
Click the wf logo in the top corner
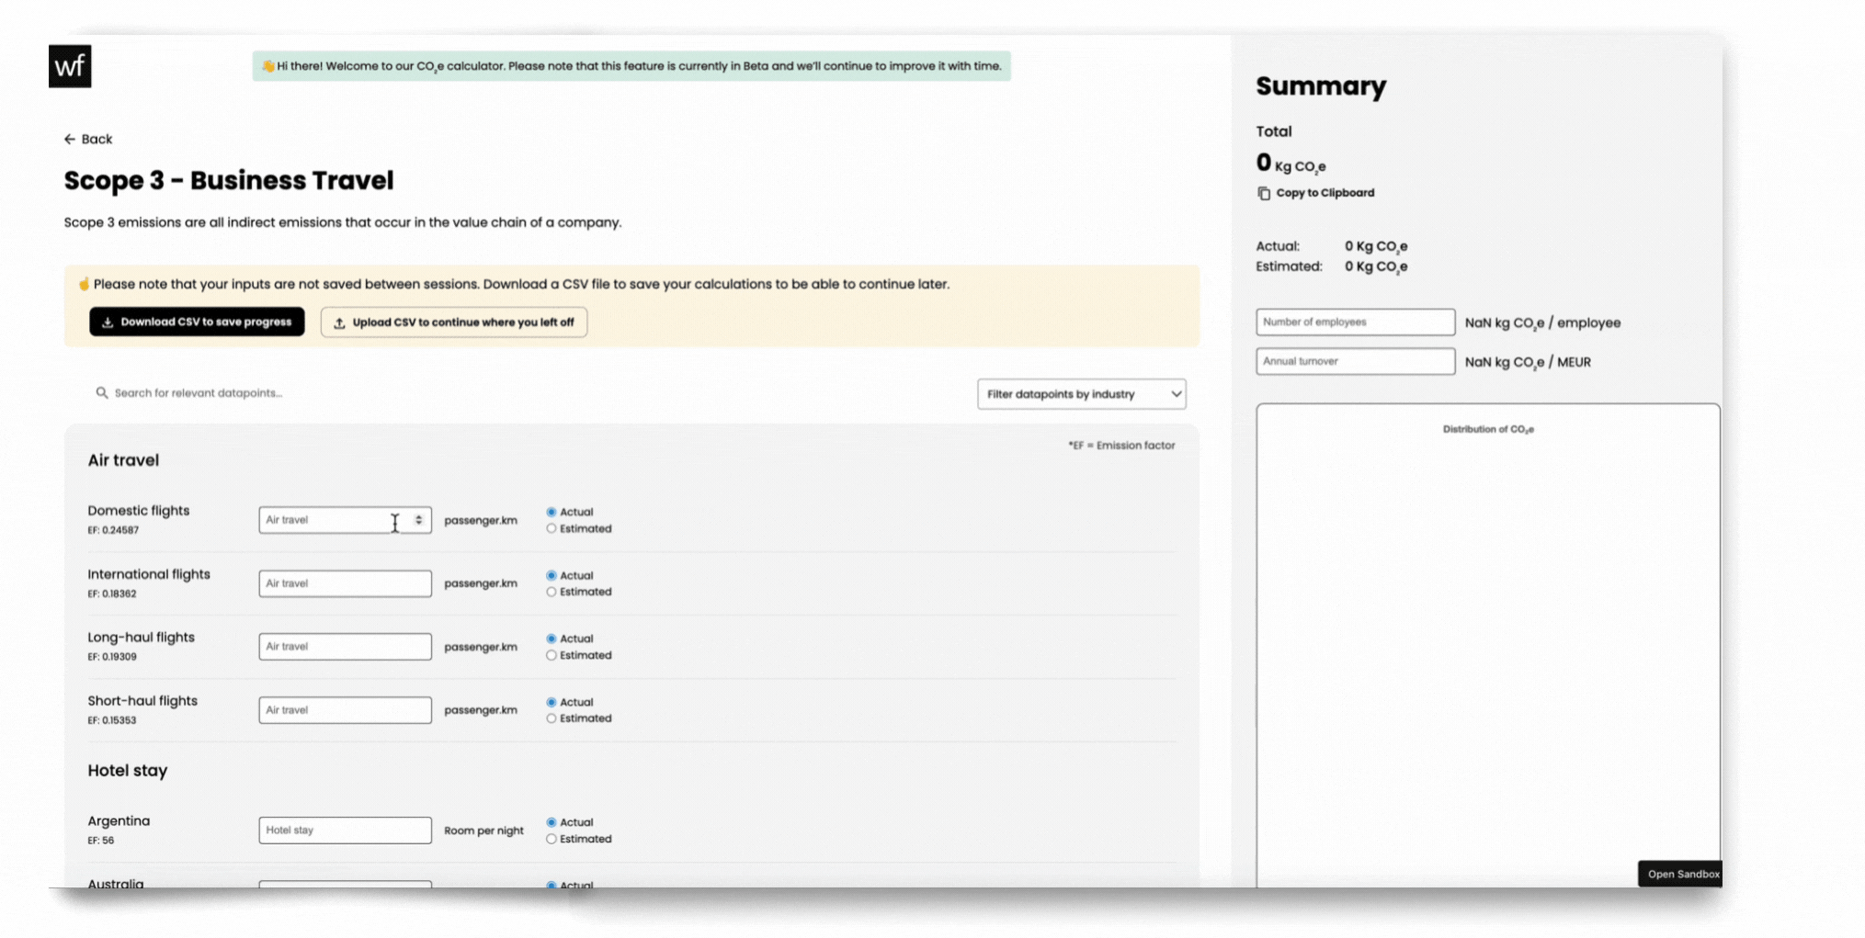point(72,65)
